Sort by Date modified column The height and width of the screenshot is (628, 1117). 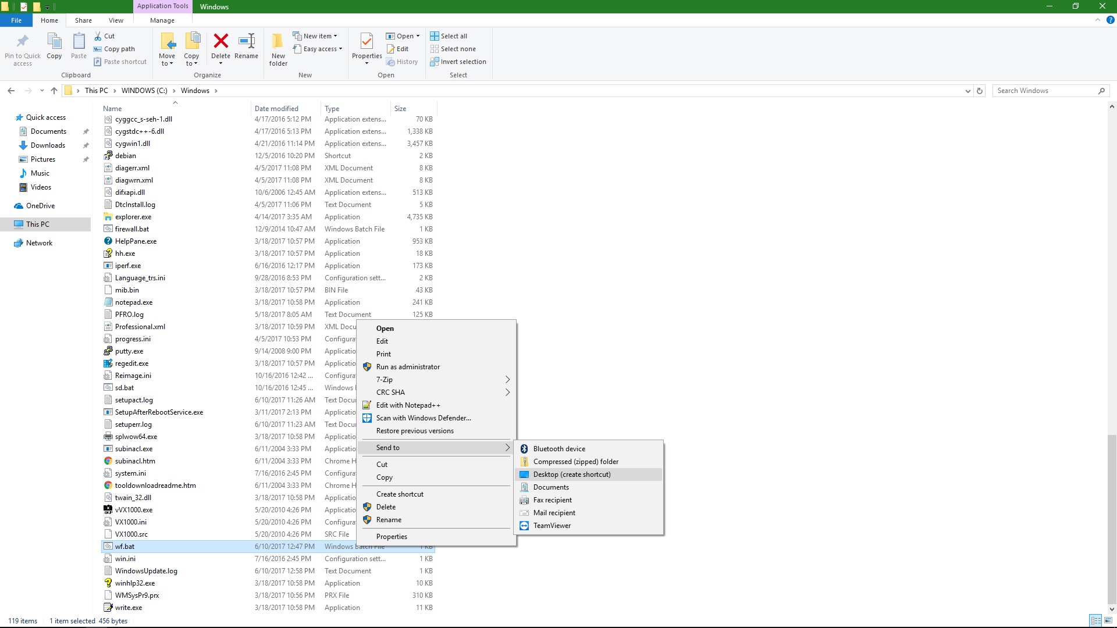pos(286,109)
